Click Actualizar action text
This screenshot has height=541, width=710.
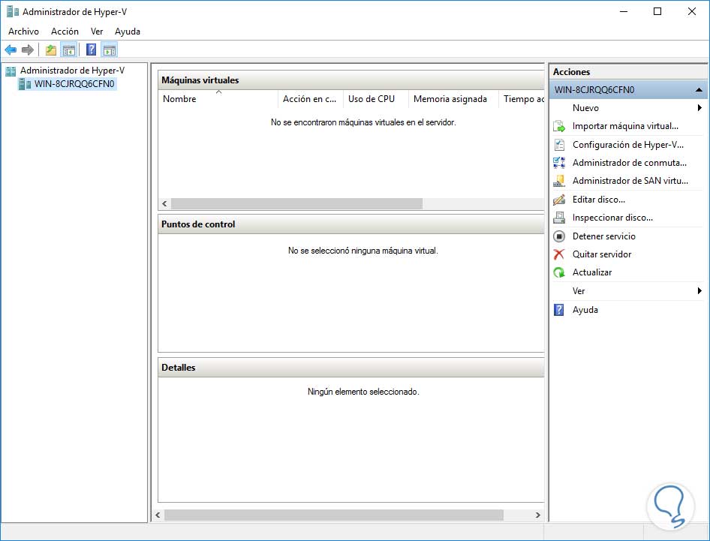click(x=592, y=272)
